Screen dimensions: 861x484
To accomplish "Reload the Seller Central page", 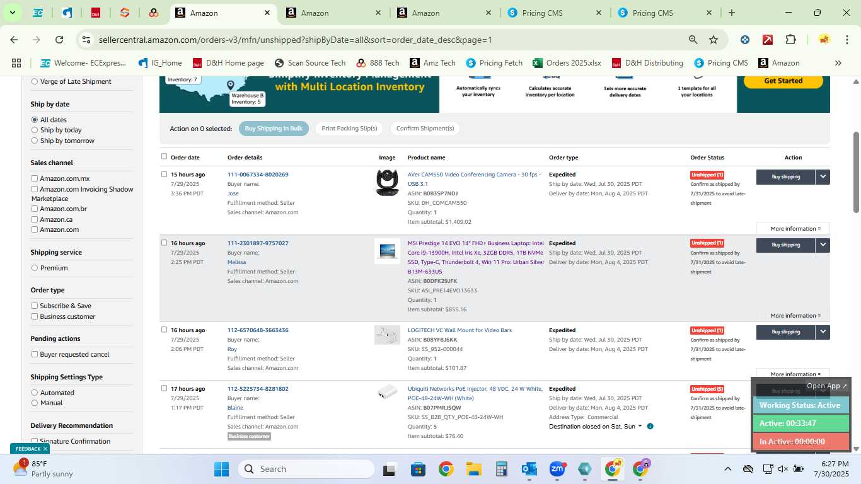I will pos(59,40).
